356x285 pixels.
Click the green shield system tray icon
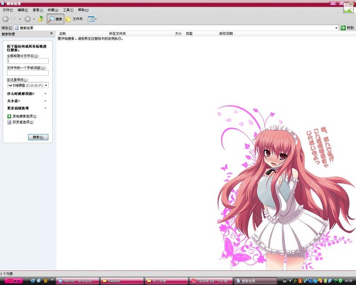(341, 281)
